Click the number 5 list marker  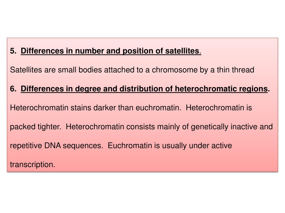tap(13, 51)
